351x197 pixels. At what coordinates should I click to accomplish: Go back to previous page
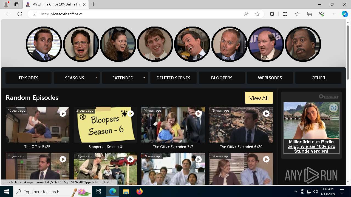coord(8,14)
